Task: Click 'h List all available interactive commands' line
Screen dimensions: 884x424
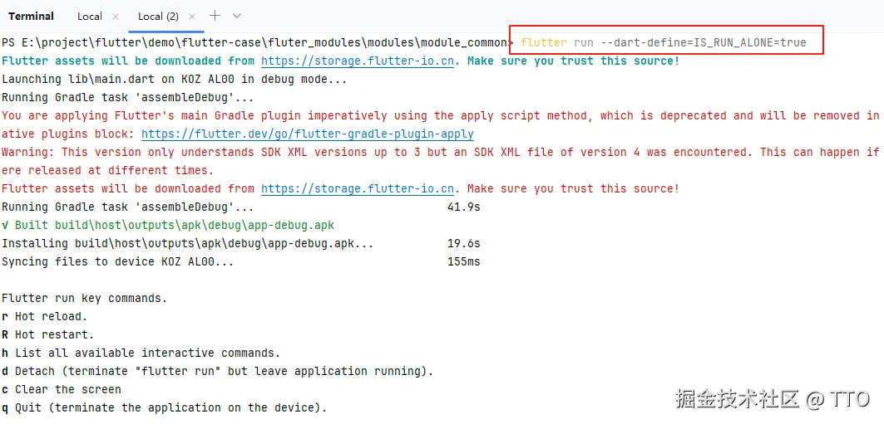Action: (141, 353)
